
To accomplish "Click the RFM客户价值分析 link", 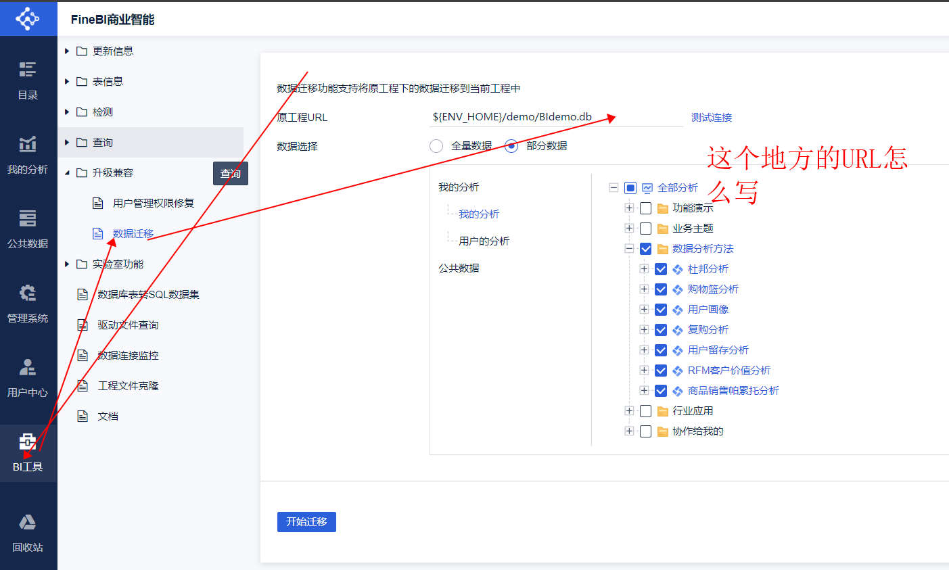I will pyautogui.click(x=729, y=371).
